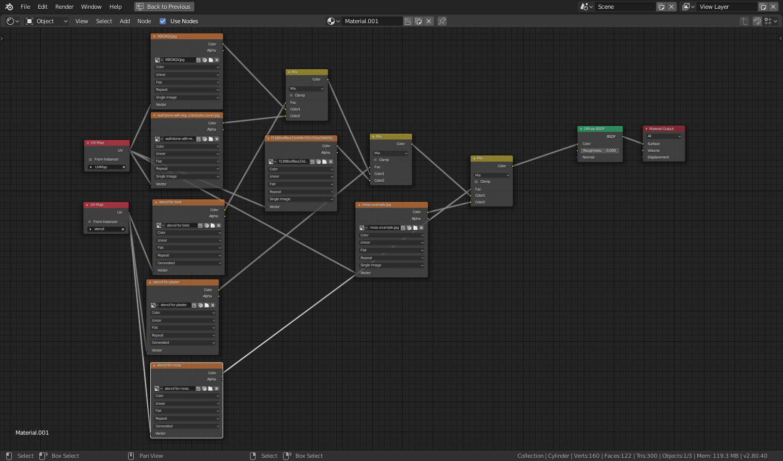Browse image icon in moss example.jpg node
This screenshot has width=783, height=461.
tap(363, 228)
